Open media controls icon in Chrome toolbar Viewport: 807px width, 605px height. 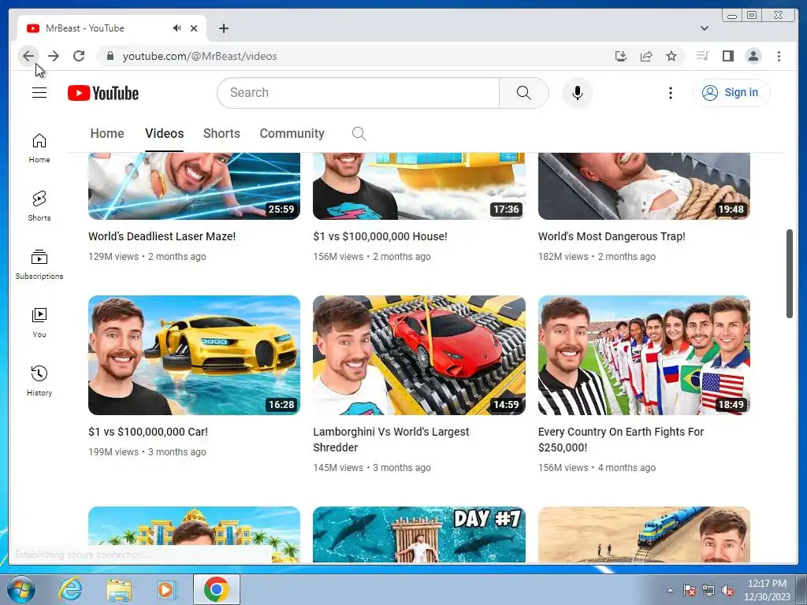click(x=702, y=56)
